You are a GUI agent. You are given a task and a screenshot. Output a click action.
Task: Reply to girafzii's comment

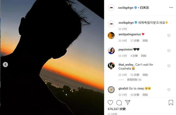coord(145,95)
